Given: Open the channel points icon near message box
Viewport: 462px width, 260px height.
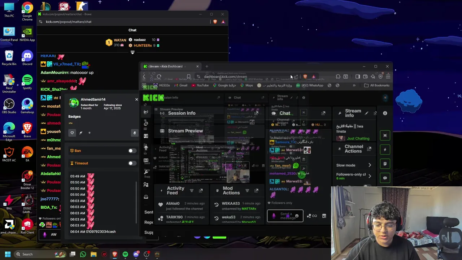Looking at the screenshot, I should coord(312,216).
